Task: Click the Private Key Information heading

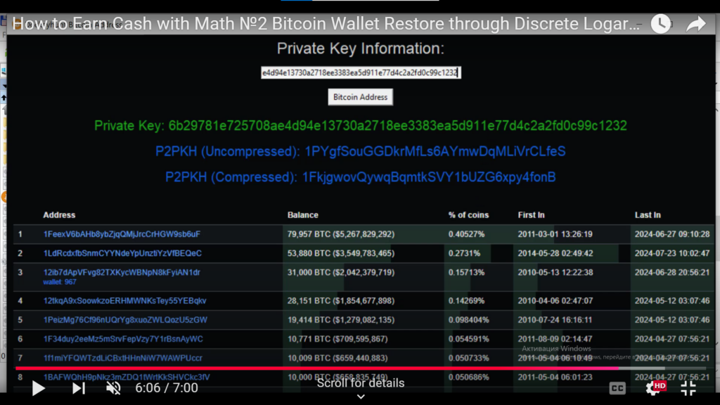Action: point(361,49)
